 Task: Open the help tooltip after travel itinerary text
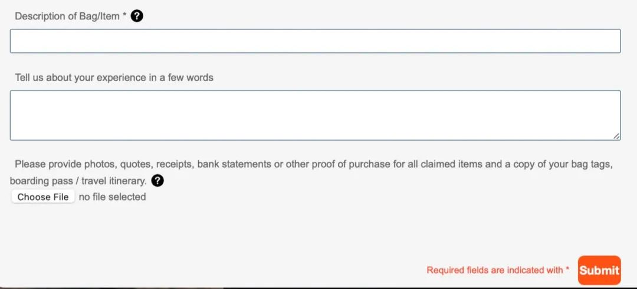(x=157, y=181)
